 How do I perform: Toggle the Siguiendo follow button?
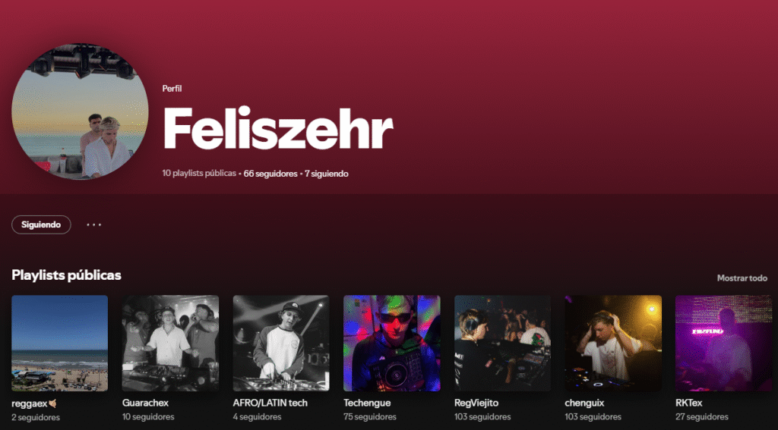(41, 224)
